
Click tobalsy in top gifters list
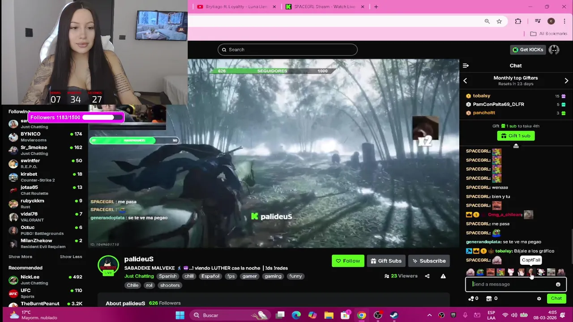(x=481, y=96)
